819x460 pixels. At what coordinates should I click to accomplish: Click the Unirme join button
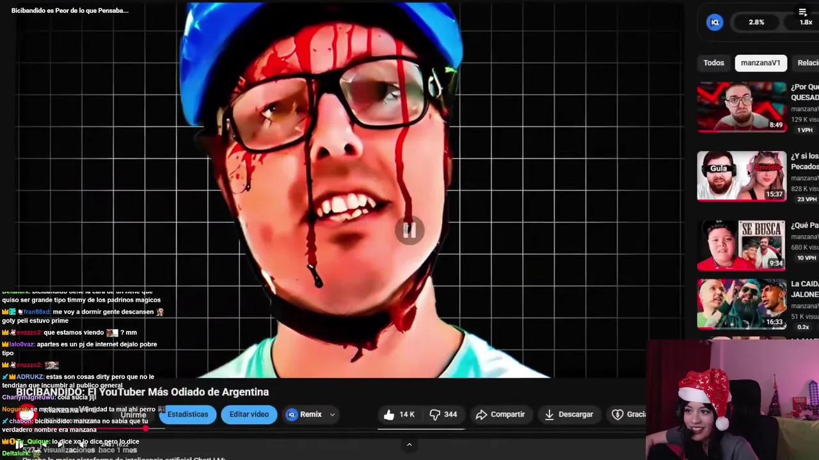[x=133, y=415]
